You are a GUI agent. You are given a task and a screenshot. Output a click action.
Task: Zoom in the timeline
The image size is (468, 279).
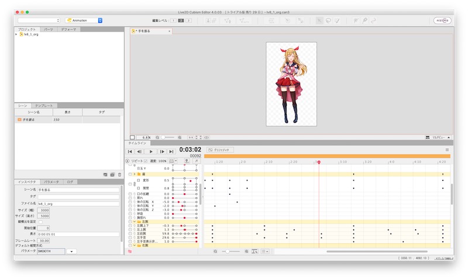click(246, 252)
